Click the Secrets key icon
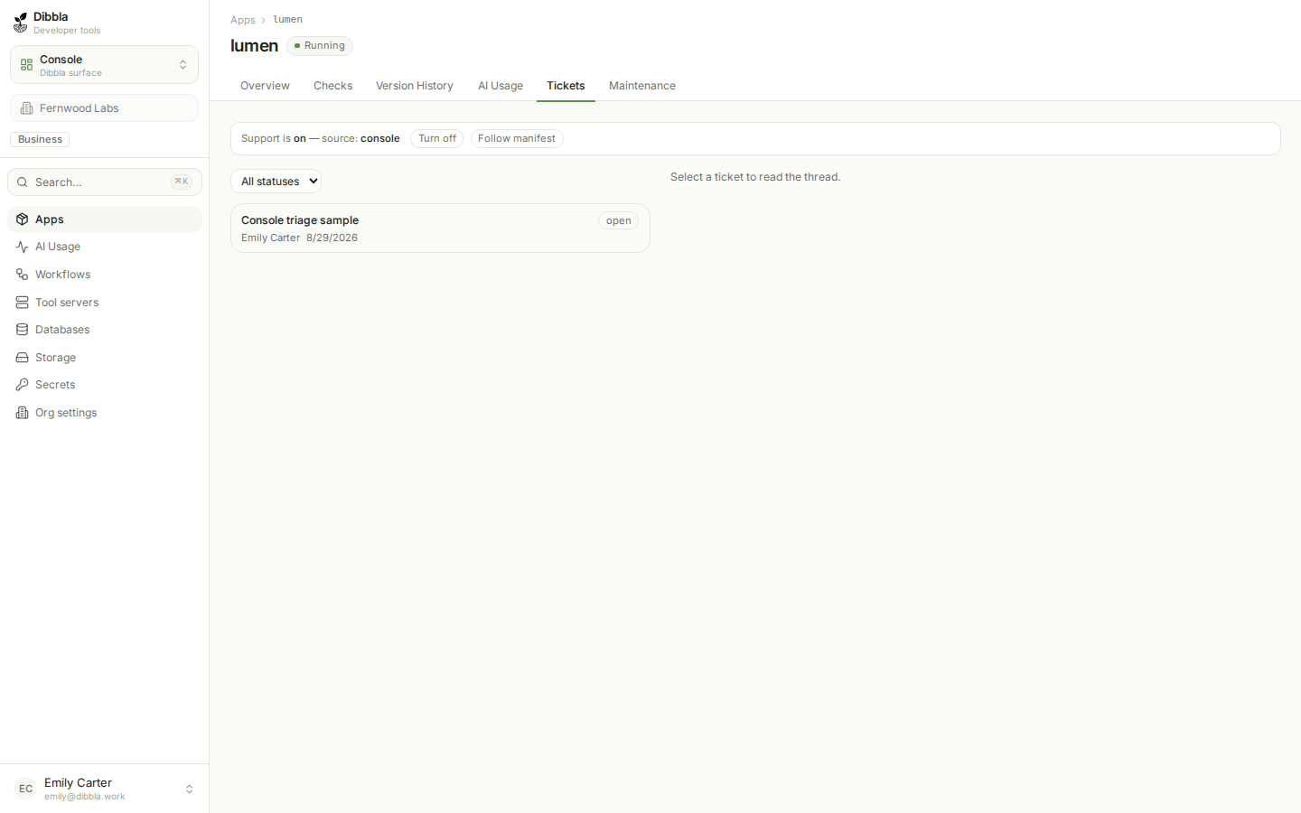 coord(23,385)
